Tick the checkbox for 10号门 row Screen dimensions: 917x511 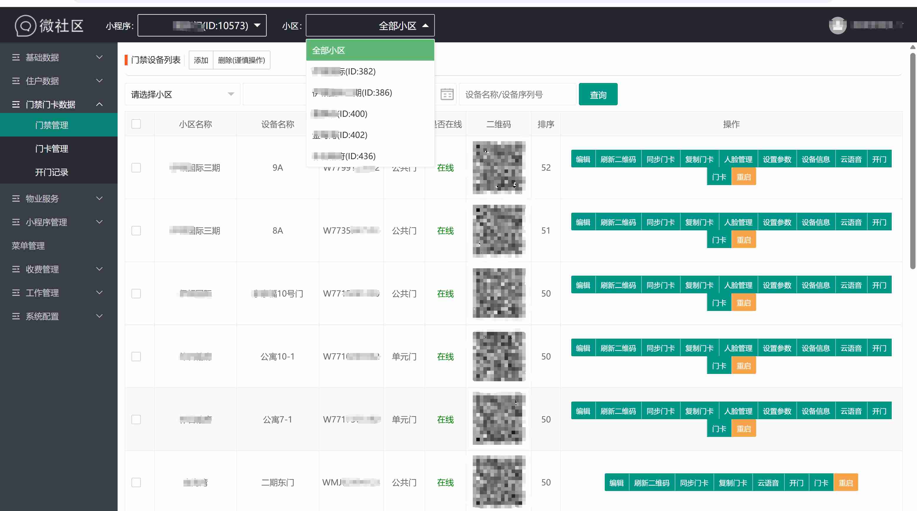(136, 294)
